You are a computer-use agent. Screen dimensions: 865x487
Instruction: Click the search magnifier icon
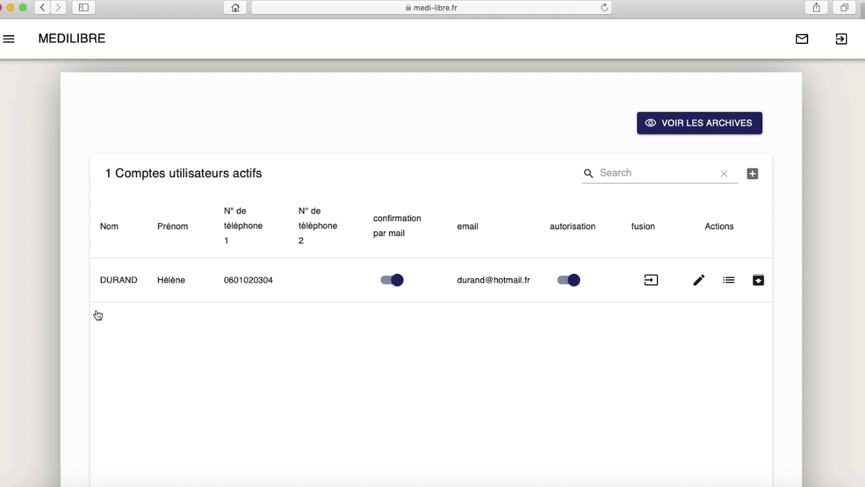[589, 174]
